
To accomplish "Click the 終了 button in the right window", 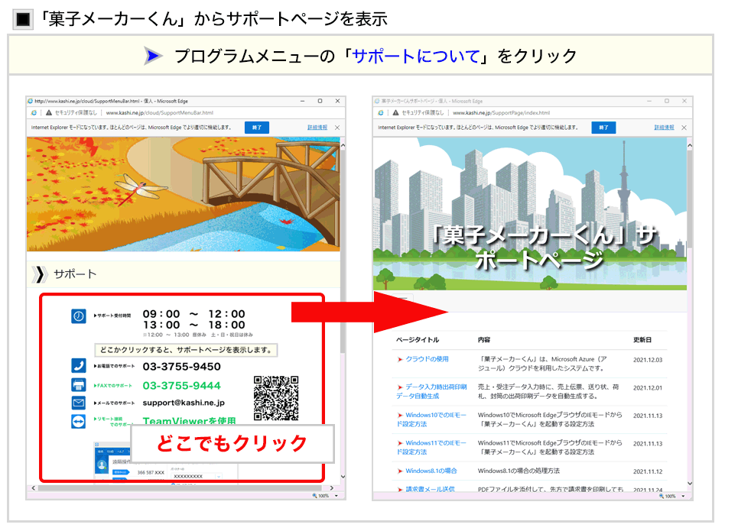I will pyautogui.click(x=603, y=128).
